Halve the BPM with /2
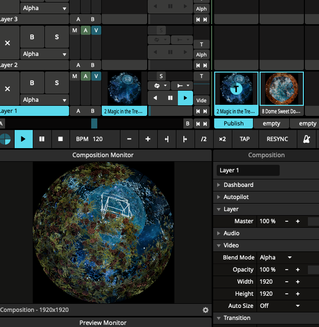The width and height of the screenshot is (319, 327). [204, 139]
